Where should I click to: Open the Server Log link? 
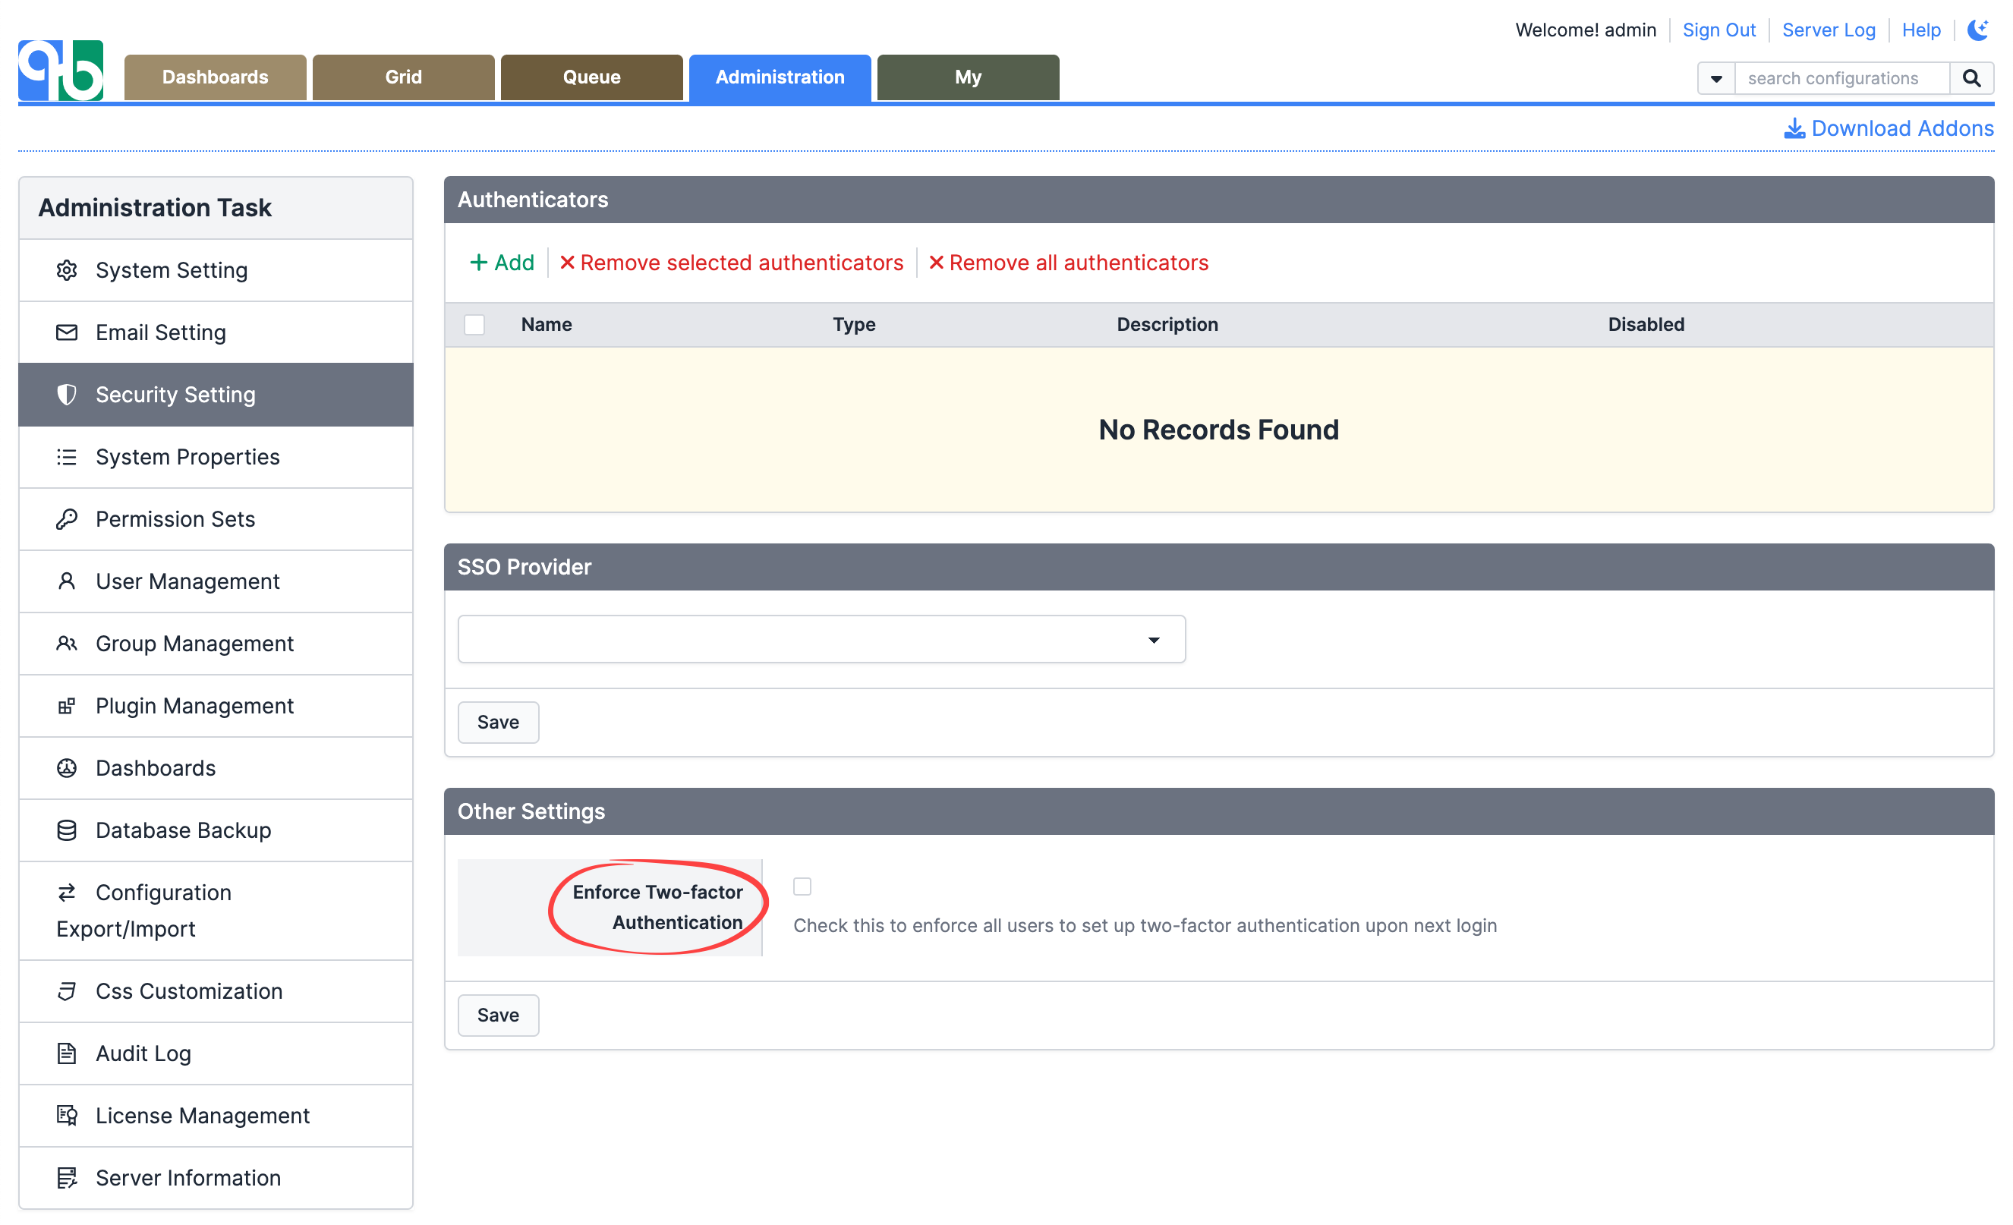click(1829, 30)
